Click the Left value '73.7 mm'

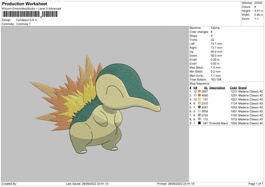pos(216,44)
